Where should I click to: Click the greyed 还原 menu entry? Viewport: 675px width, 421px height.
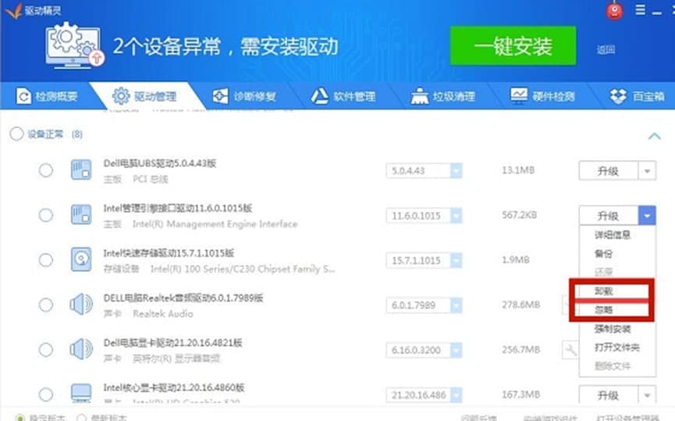tap(603, 272)
